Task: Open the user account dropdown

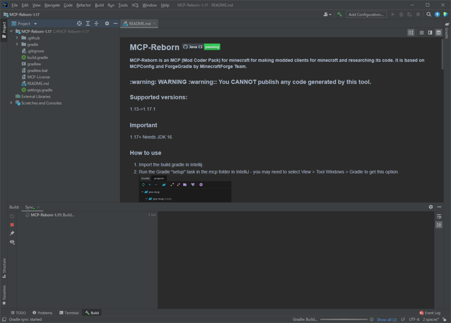Action: (327, 14)
